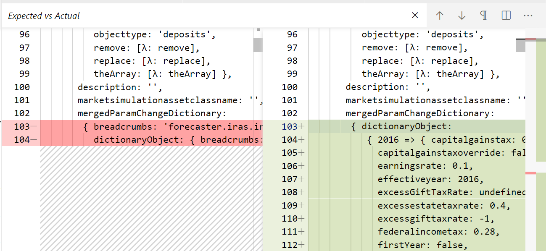Select the Expected vs Actual title label
The image size is (546, 251).
point(44,16)
